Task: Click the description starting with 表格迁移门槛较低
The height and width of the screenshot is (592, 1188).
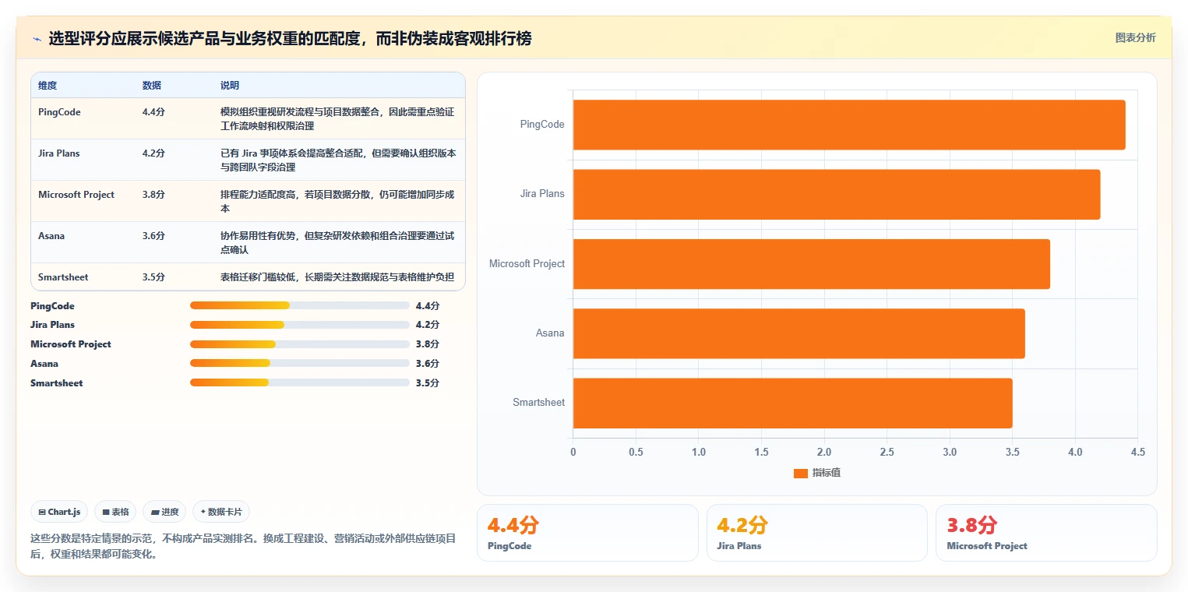Action: coord(337,277)
